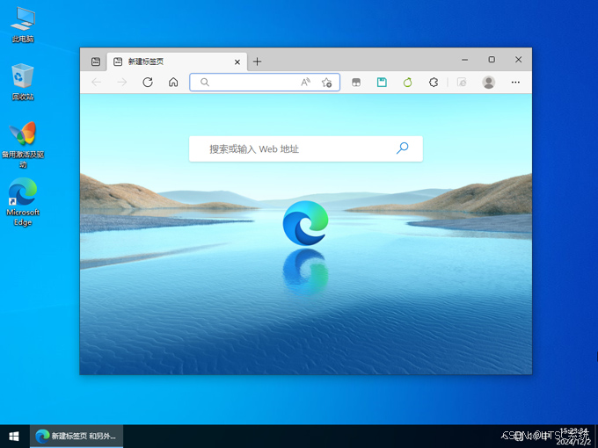Click the 搜索或输入 Web 地址 search box

point(306,149)
